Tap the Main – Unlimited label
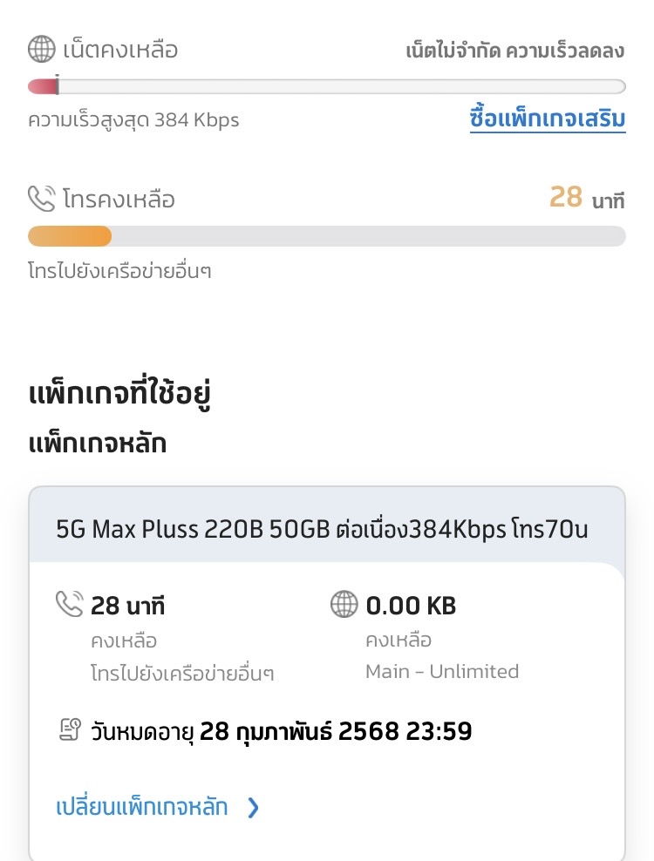Viewport: 654px width, 861px height. [442, 671]
